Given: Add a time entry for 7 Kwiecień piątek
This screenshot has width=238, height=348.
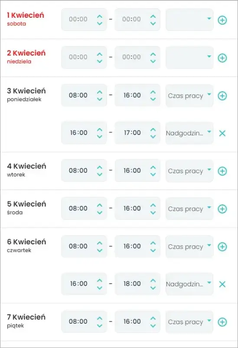Looking at the screenshot, I should [x=222, y=322].
